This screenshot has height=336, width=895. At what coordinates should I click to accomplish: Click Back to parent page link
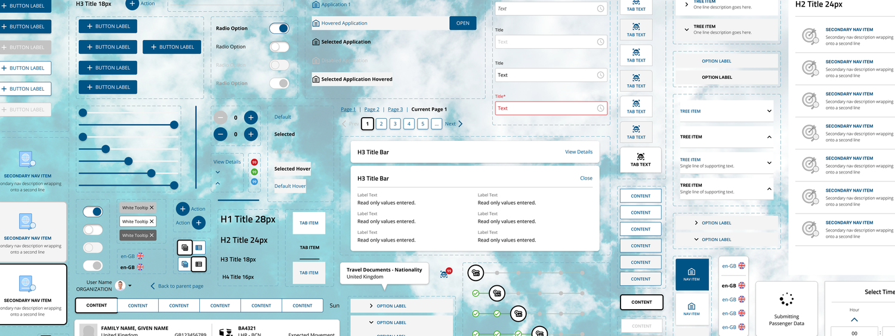177,286
